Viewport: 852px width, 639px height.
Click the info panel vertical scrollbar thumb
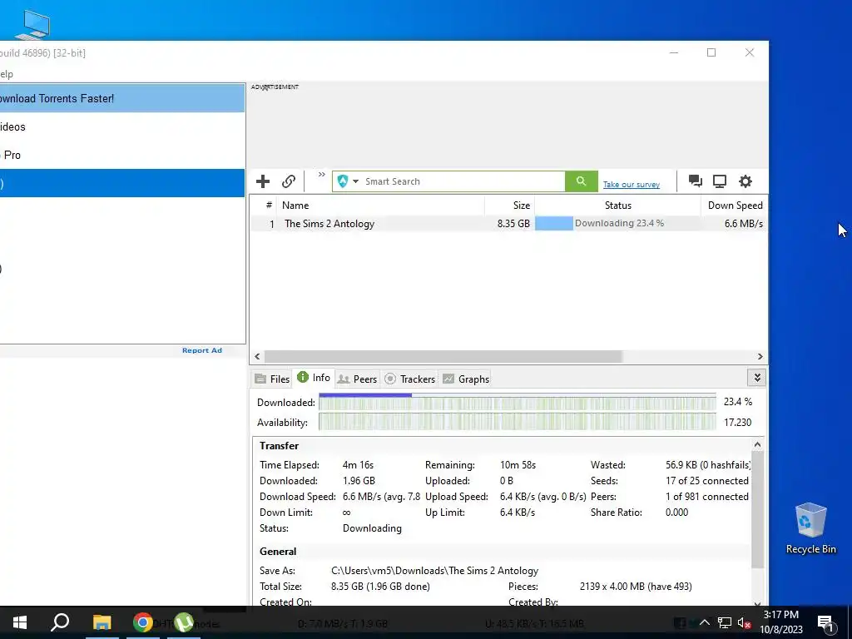(757, 509)
